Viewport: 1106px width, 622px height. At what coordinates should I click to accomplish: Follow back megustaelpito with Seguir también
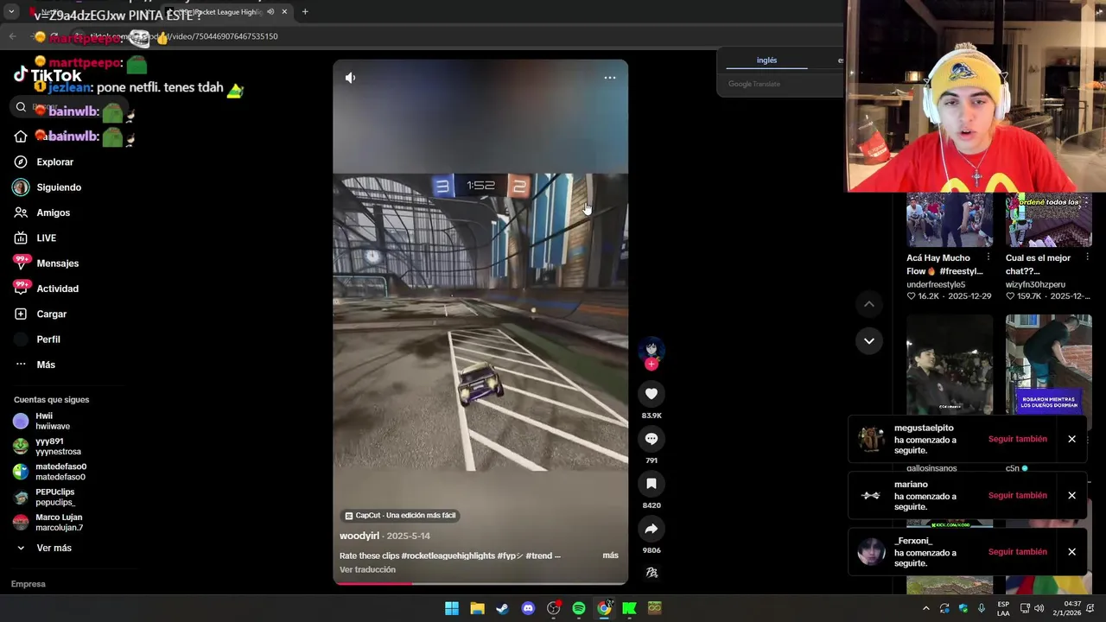[1017, 439]
